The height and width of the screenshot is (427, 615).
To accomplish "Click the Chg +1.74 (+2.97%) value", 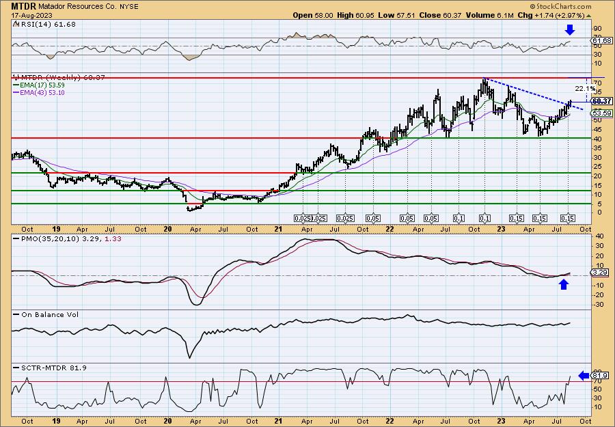I will pos(551,15).
